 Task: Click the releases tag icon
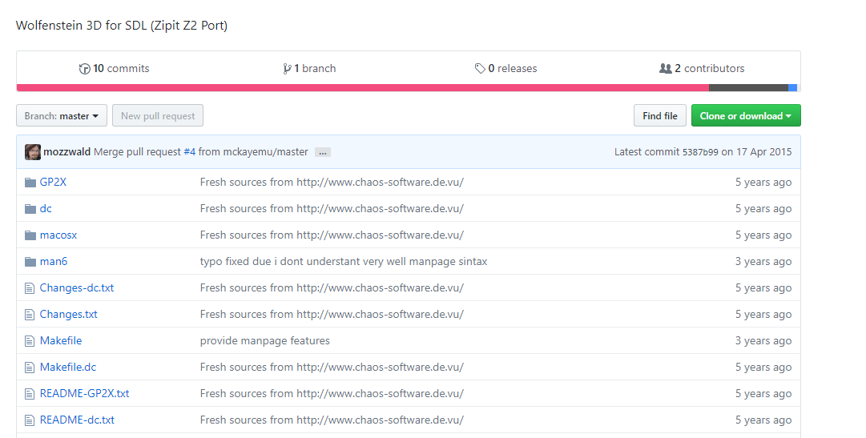[x=479, y=69]
